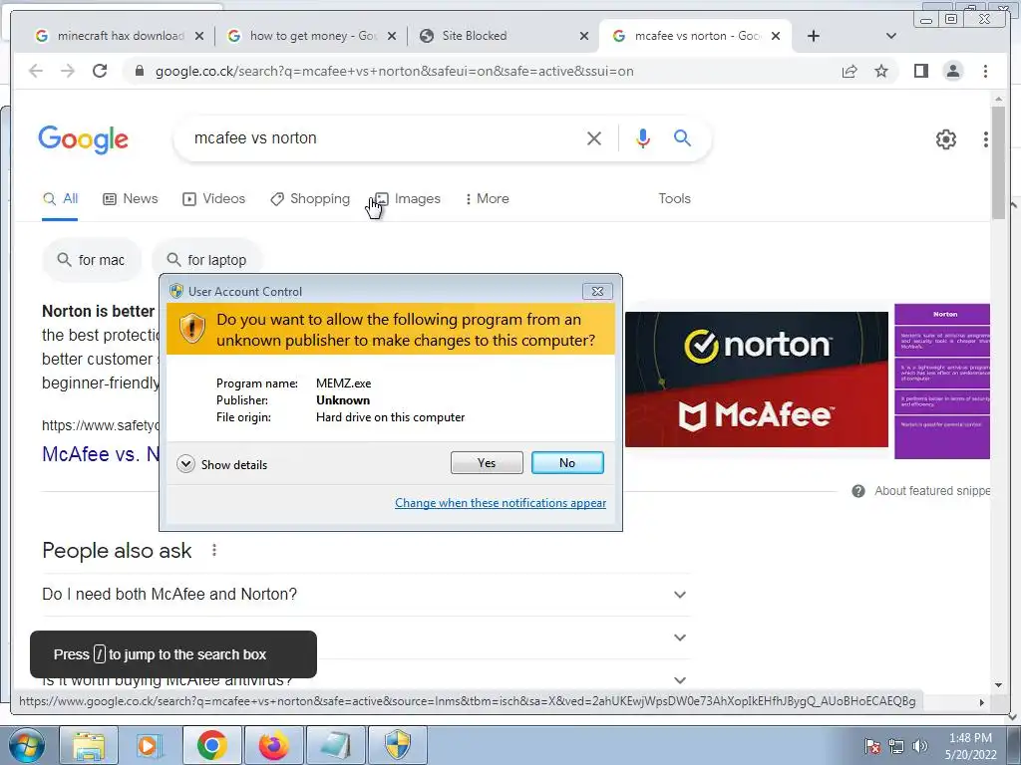The height and width of the screenshot is (765, 1021).
Task: Start voice search with microphone icon
Action: 643,137
